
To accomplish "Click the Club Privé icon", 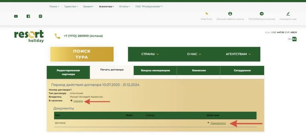I will coord(206,14).
